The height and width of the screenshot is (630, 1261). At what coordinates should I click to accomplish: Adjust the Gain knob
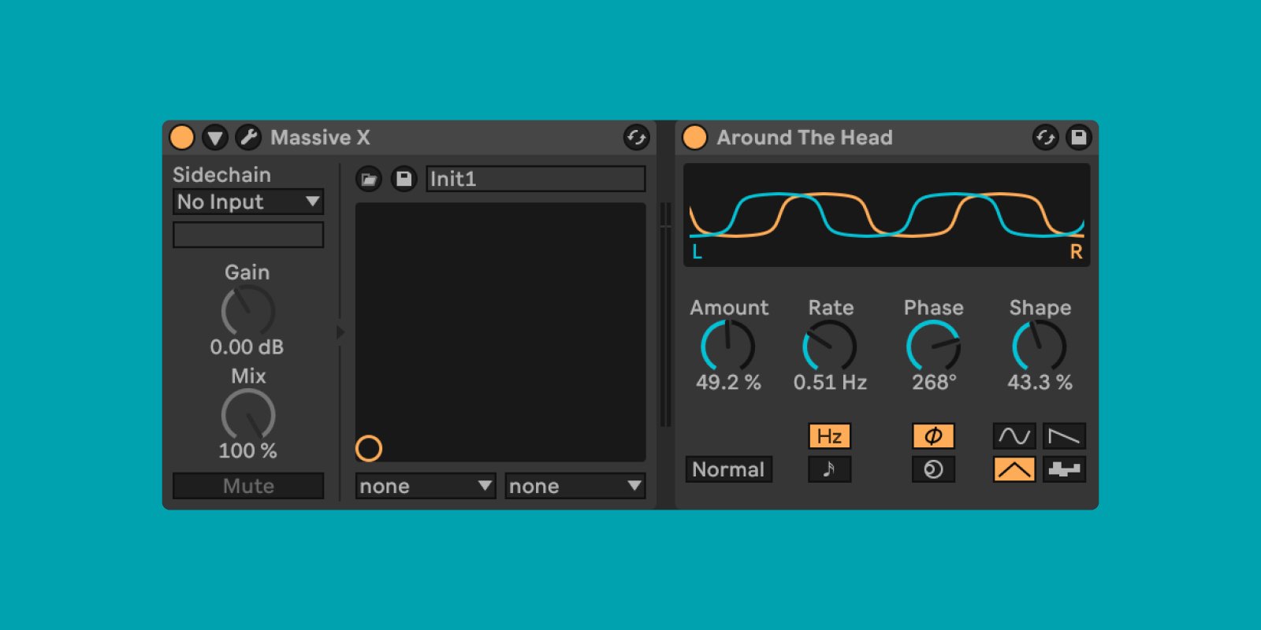[248, 311]
